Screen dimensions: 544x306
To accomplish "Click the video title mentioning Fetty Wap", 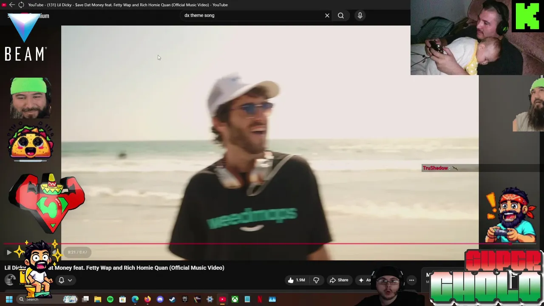I will click(114, 268).
